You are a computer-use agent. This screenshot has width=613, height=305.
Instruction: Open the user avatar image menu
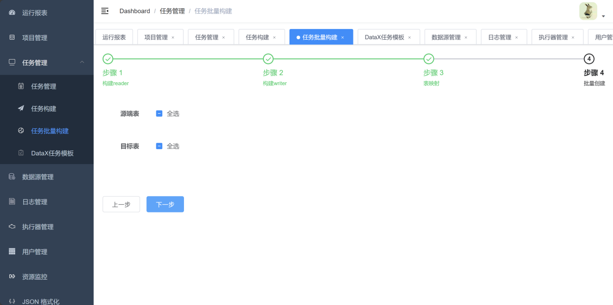point(588,11)
